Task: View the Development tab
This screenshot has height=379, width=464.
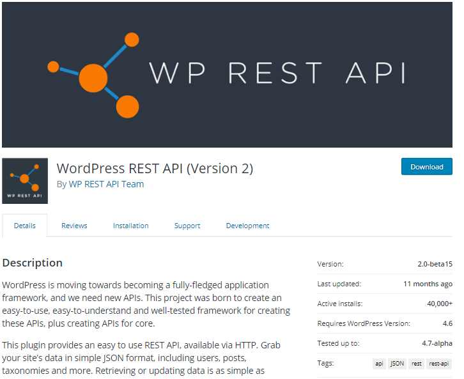Action: tap(248, 226)
